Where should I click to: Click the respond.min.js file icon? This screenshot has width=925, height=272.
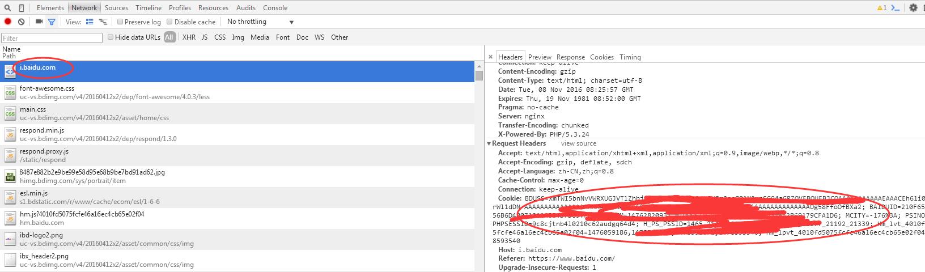click(10, 134)
